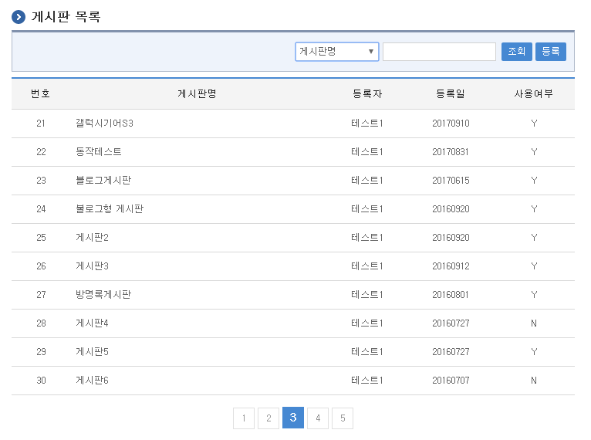The height and width of the screenshot is (440, 591).
Task: Select the 게시판5 board entry
Action: click(92, 352)
